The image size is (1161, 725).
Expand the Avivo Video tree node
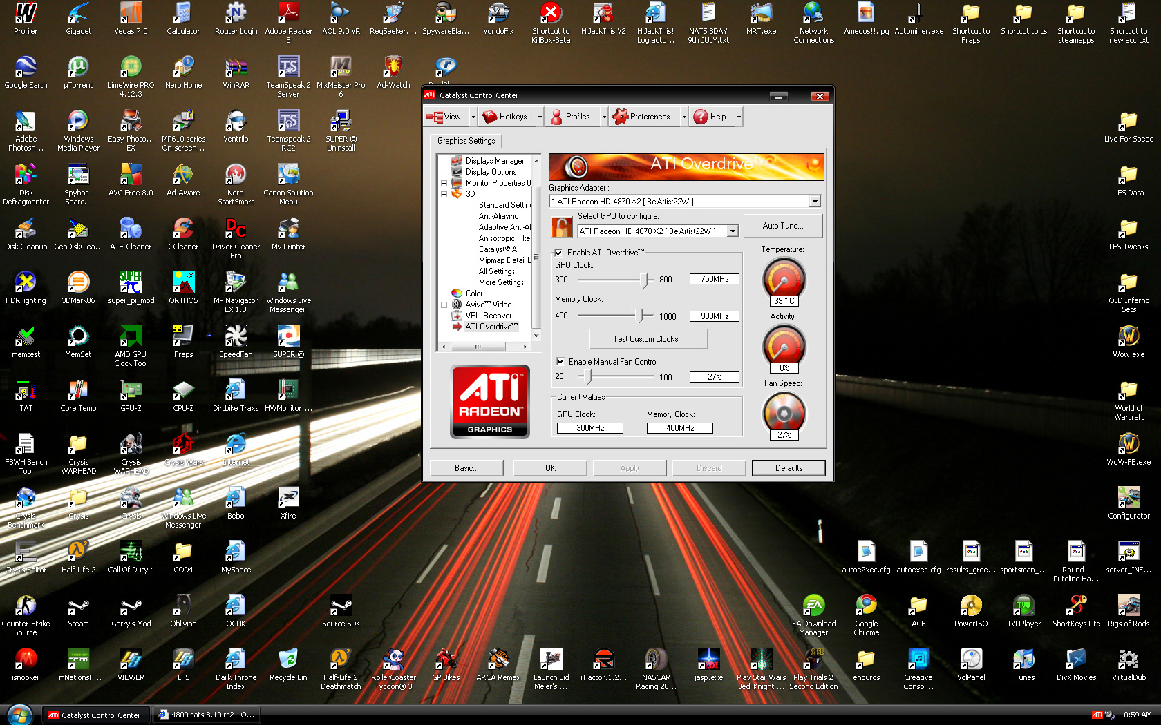444,304
